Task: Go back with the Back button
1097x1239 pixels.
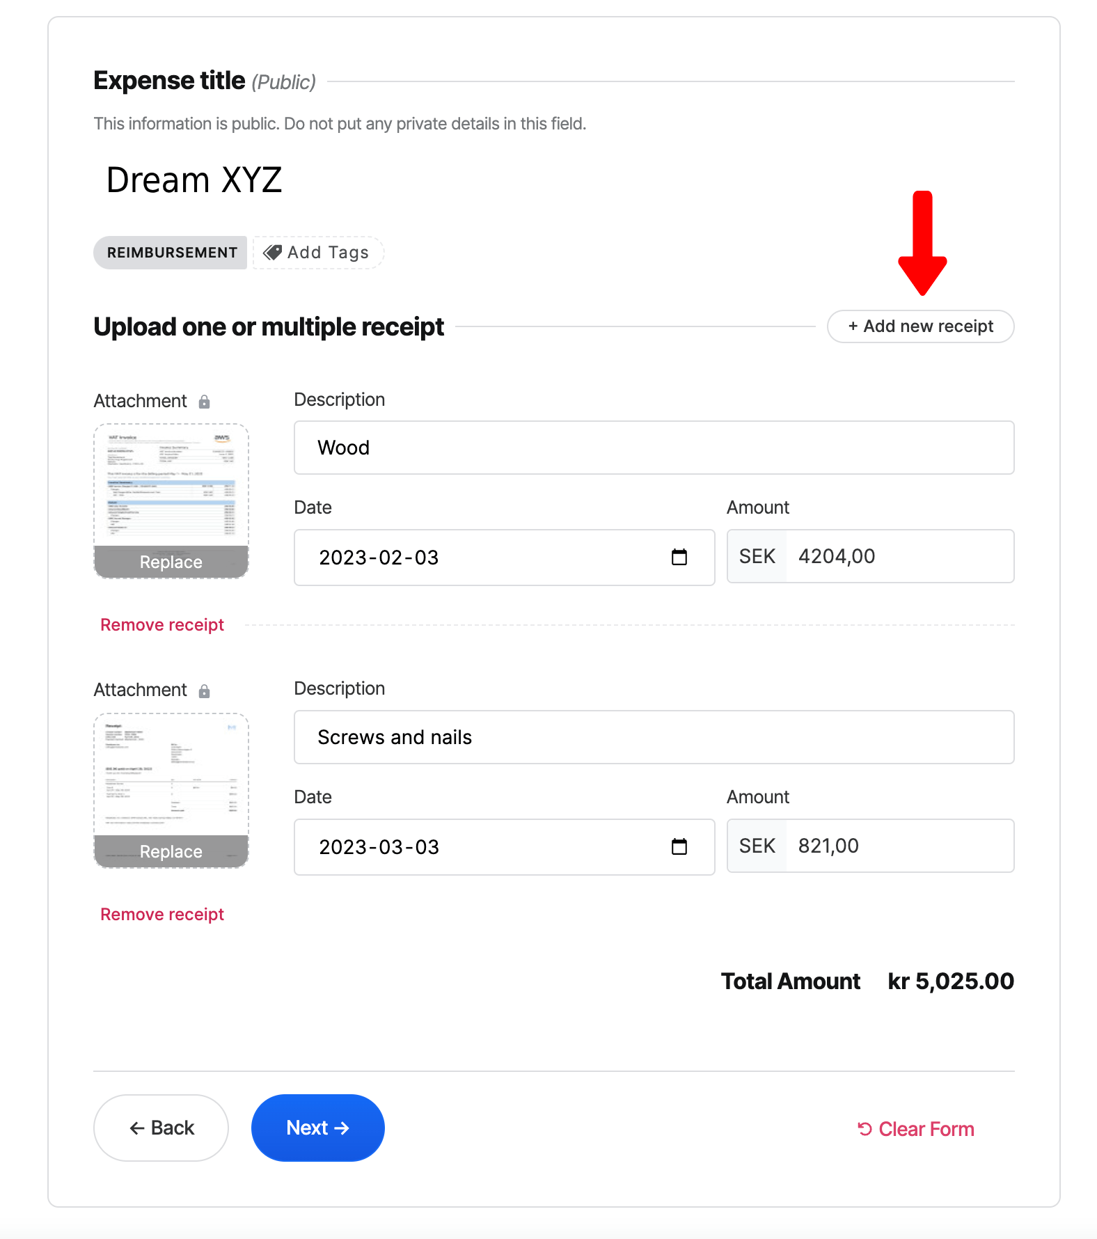Action: tap(161, 1128)
